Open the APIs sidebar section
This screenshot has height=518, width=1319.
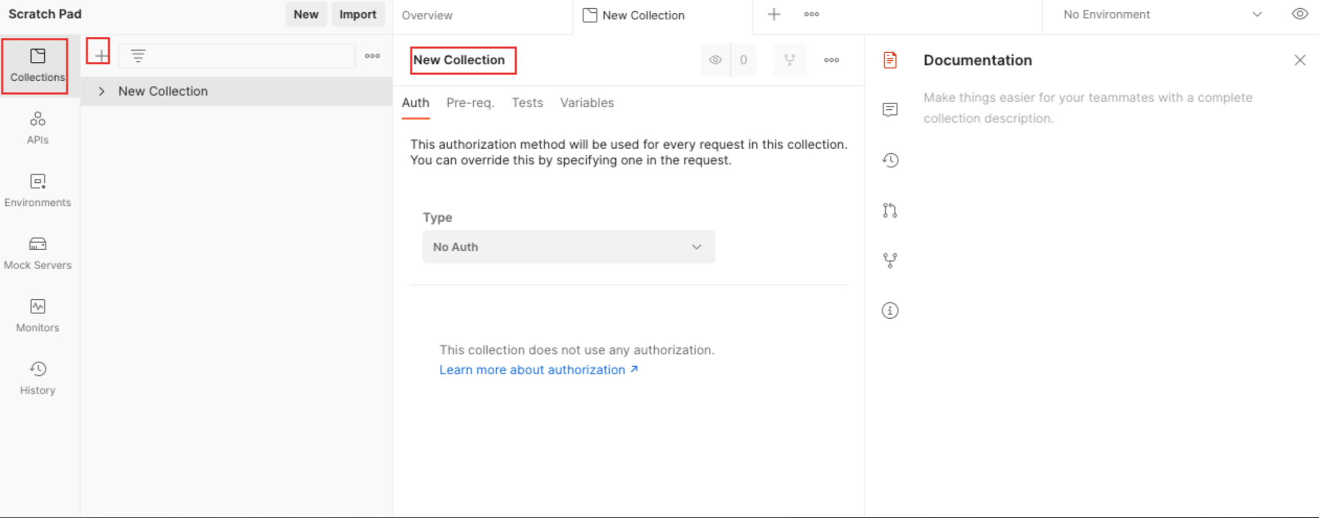(37, 127)
